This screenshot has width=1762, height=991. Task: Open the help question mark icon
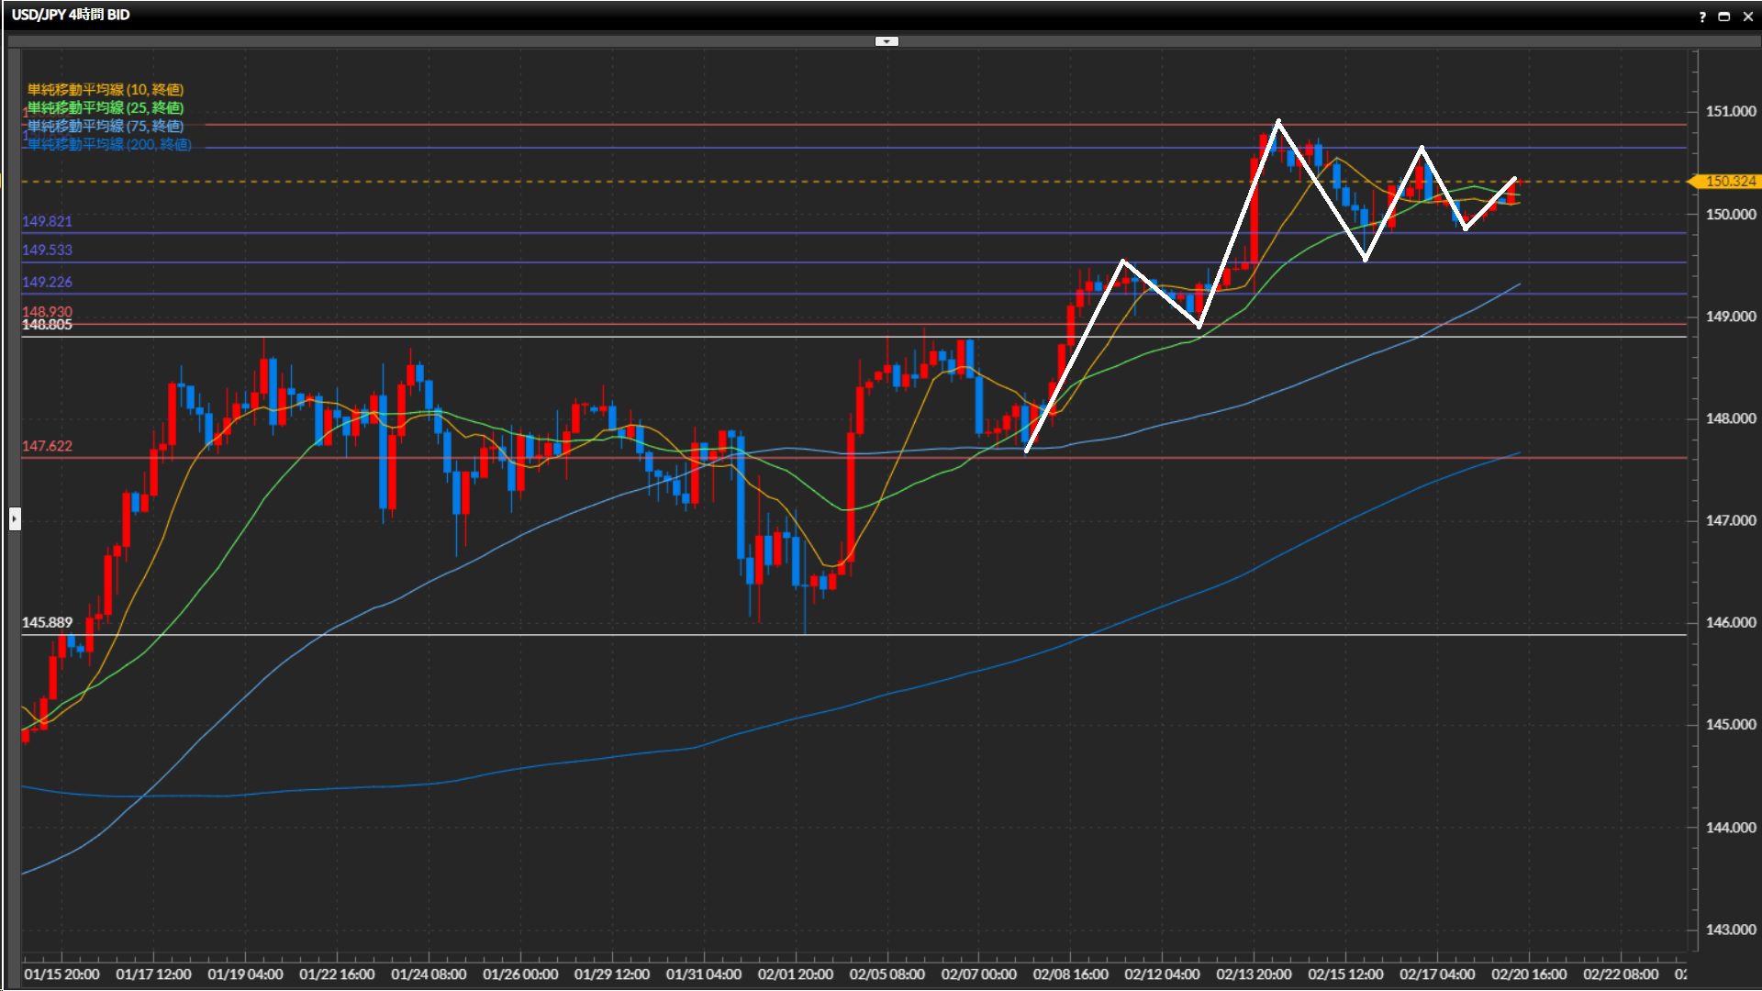pyautogui.click(x=1702, y=17)
